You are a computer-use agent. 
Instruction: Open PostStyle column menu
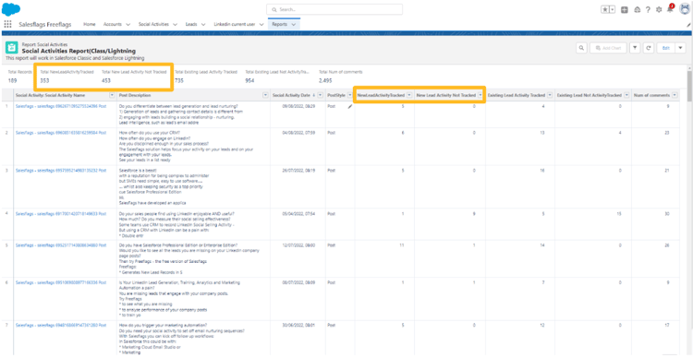pyautogui.click(x=350, y=95)
